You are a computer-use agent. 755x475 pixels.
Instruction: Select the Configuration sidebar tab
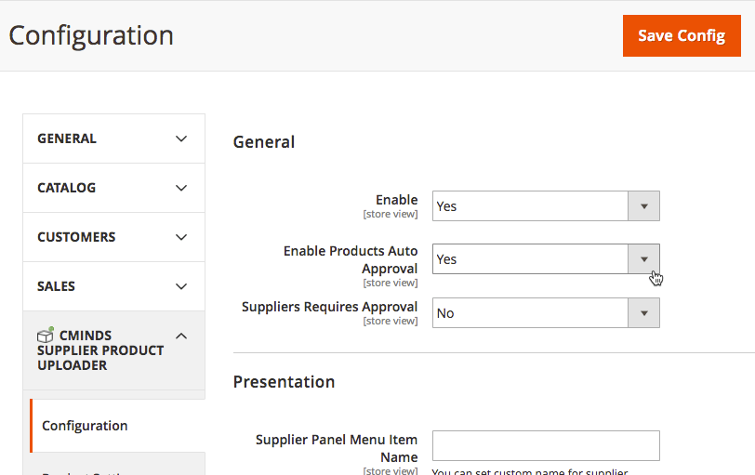[85, 426]
